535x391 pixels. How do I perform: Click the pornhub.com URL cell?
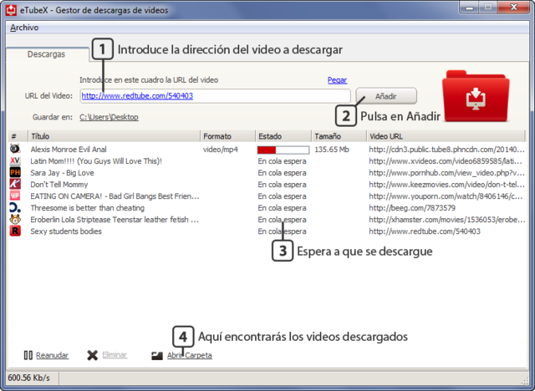coord(446,173)
